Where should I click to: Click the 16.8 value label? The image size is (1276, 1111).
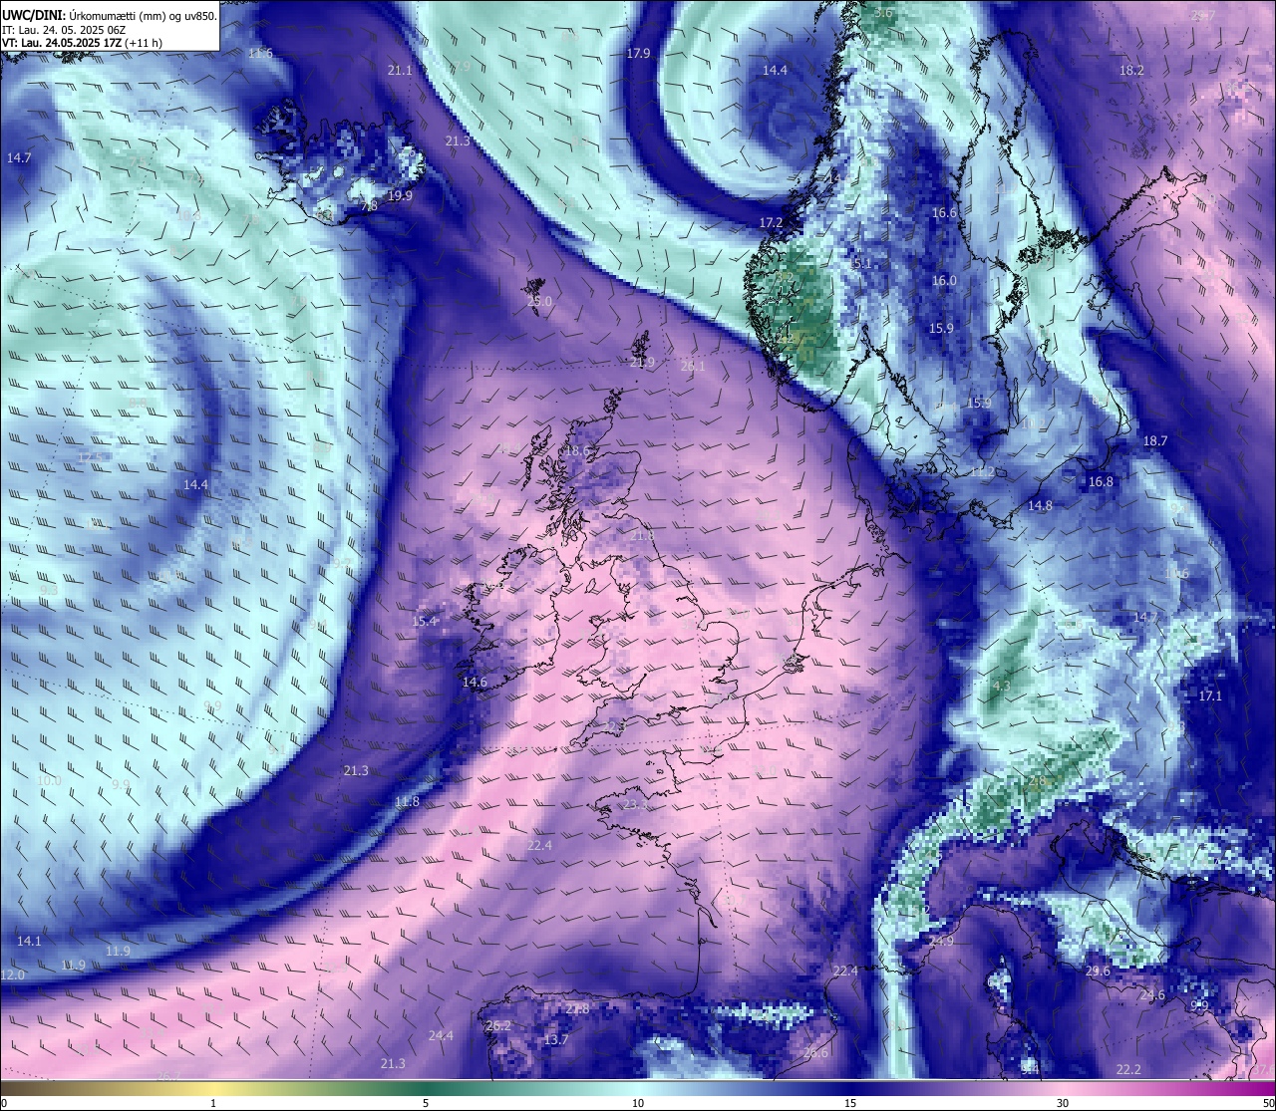1101,481
